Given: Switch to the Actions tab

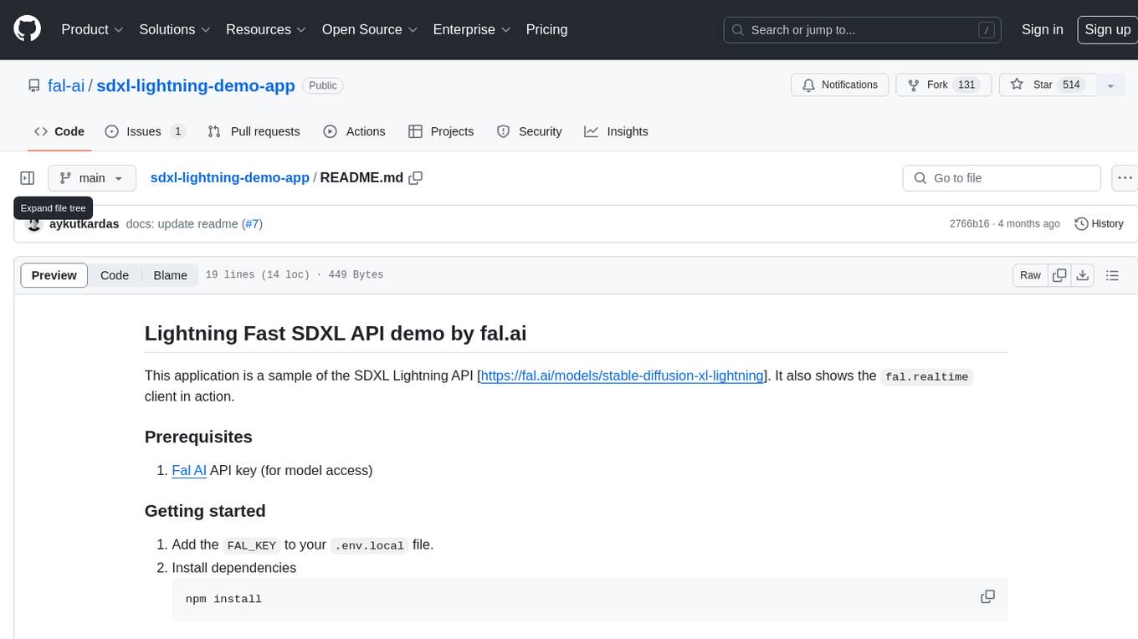Looking at the screenshot, I should (x=354, y=131).
